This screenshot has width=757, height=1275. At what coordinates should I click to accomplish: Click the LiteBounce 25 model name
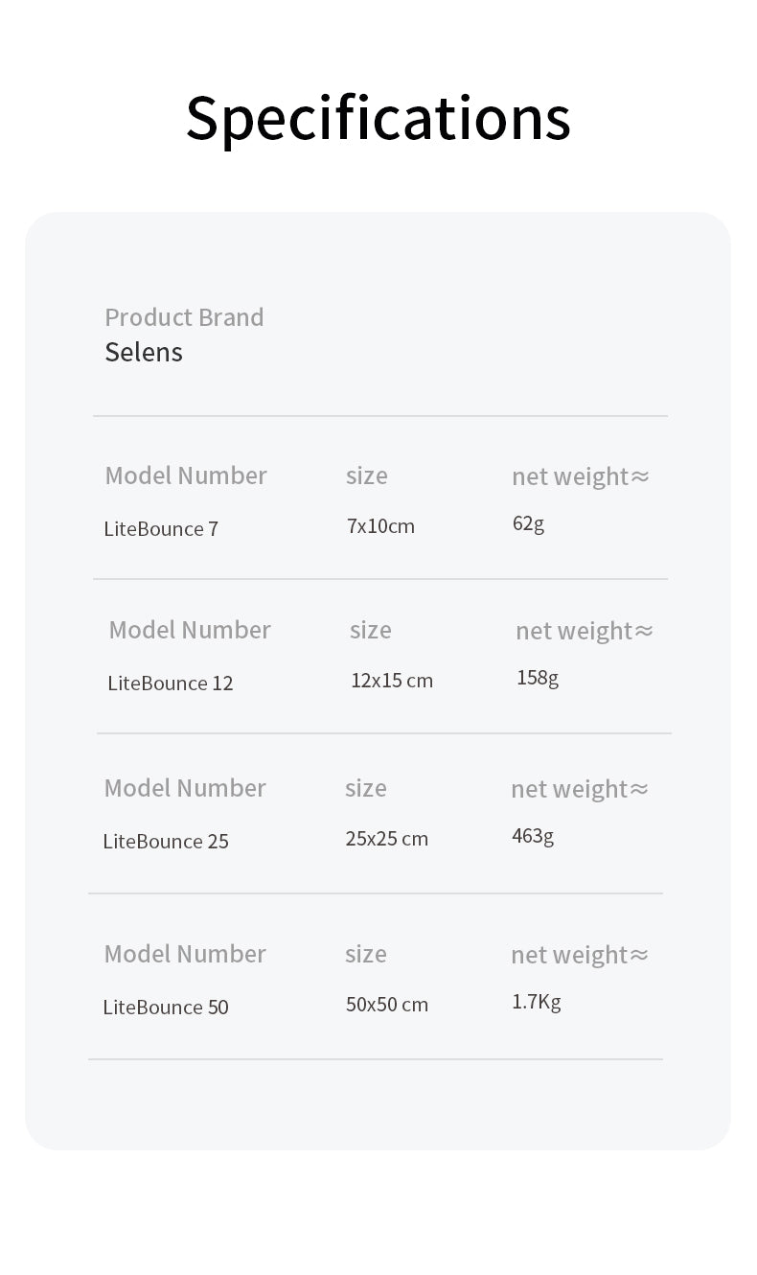(166, 842)
